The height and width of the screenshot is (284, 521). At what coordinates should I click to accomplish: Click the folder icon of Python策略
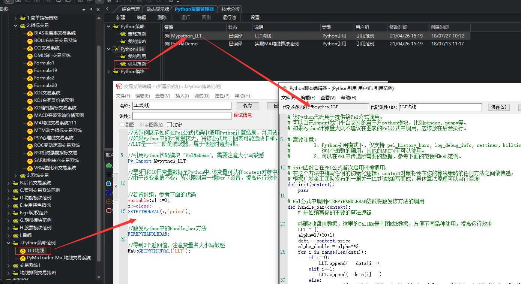click(116, 27)
